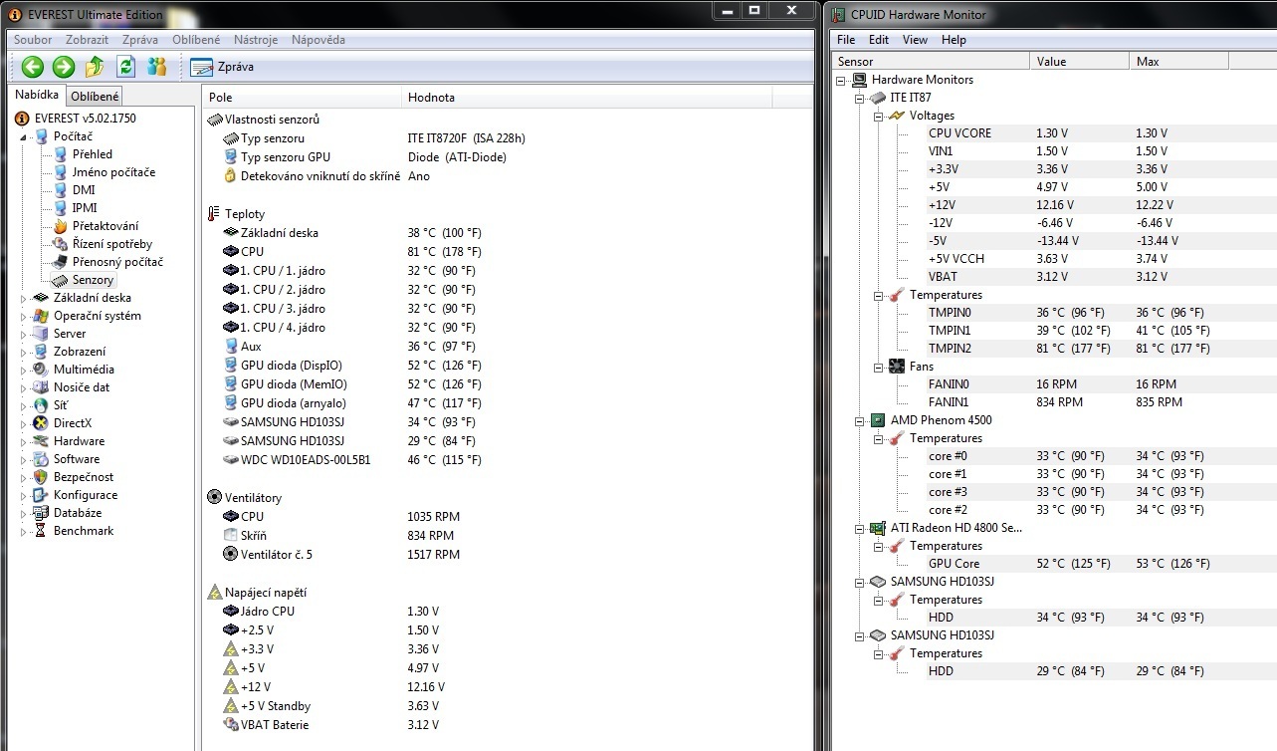Click the Konfigurace icon in tree
Image resolution: width=1277 pixels, height=751 pixels.
click(41, 495)
